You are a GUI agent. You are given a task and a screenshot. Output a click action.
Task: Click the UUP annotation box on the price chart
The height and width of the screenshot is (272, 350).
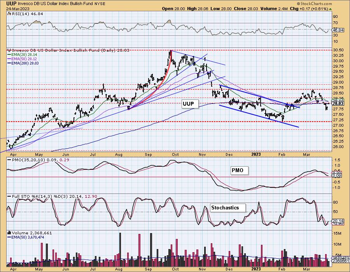click(190, 104)
